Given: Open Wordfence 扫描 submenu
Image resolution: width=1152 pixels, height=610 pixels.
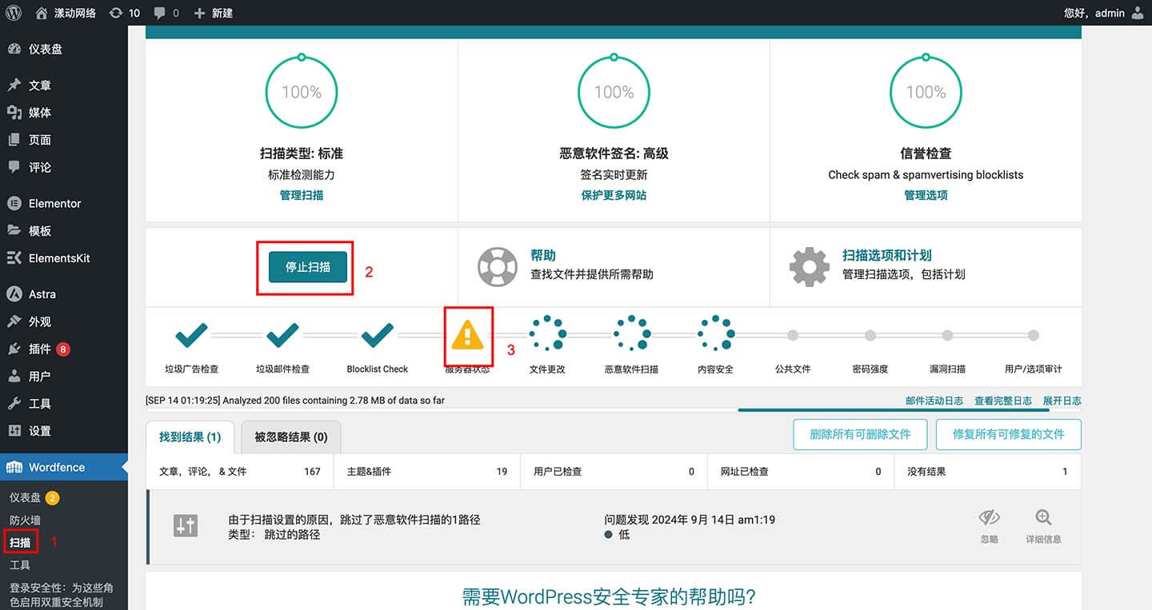Looking at the screenshot, I should (20, 542).
